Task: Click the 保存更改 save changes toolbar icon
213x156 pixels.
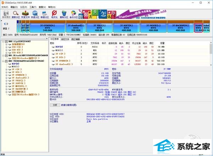Action: click(x=6, y=15)
